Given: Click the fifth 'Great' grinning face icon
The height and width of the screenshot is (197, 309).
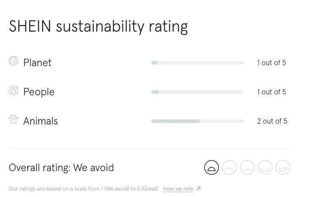Looking at the screenshot, I should pos(283,167).
